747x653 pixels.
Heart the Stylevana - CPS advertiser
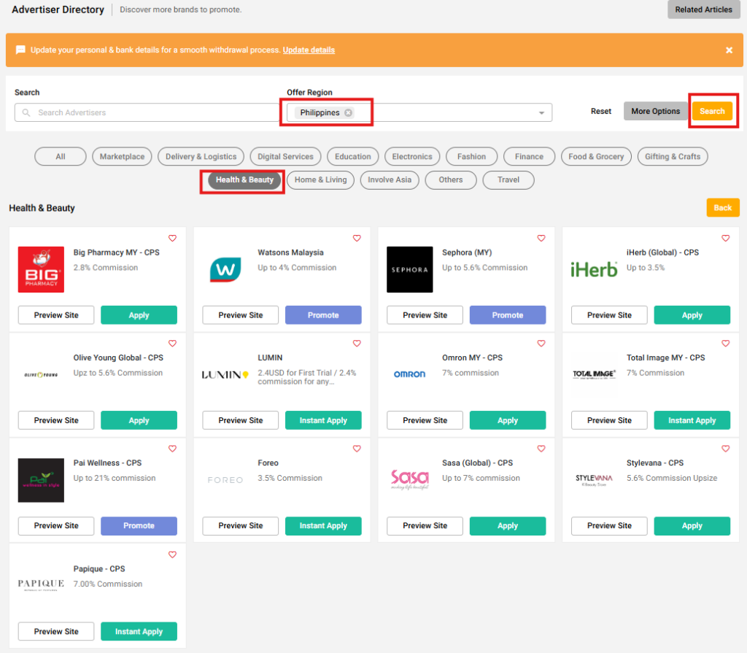726,449
